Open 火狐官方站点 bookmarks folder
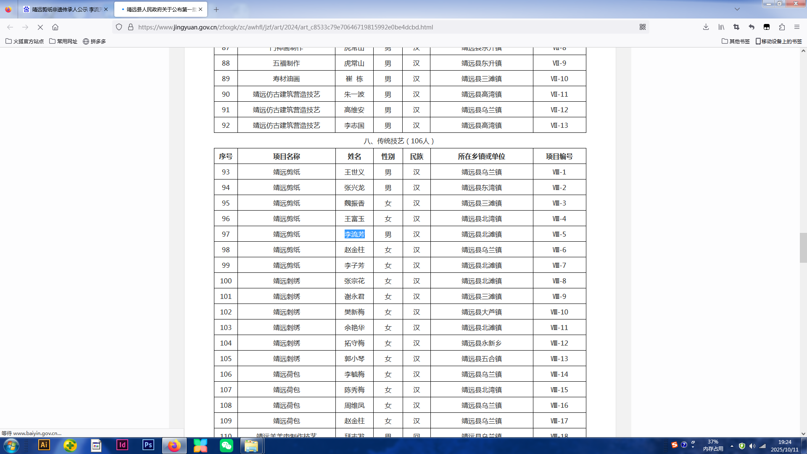 [24, 41]
